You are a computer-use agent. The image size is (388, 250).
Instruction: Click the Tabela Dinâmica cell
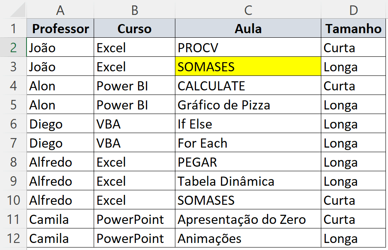point(248,181)
